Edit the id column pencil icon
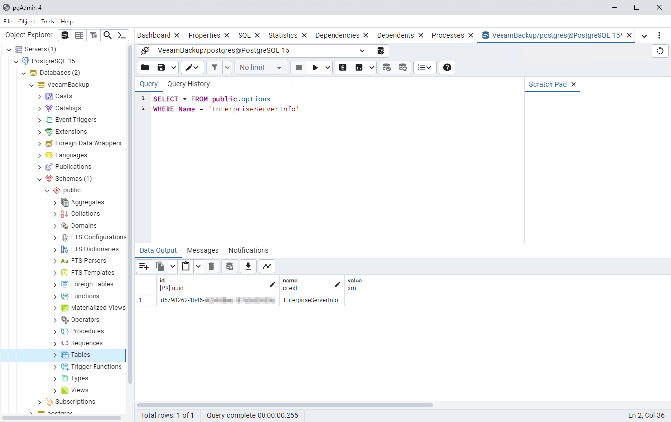 click(273, 284)
